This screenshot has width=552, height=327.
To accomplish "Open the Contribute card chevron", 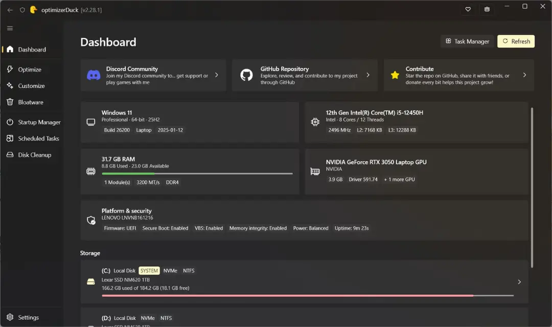I will point(524,75).
